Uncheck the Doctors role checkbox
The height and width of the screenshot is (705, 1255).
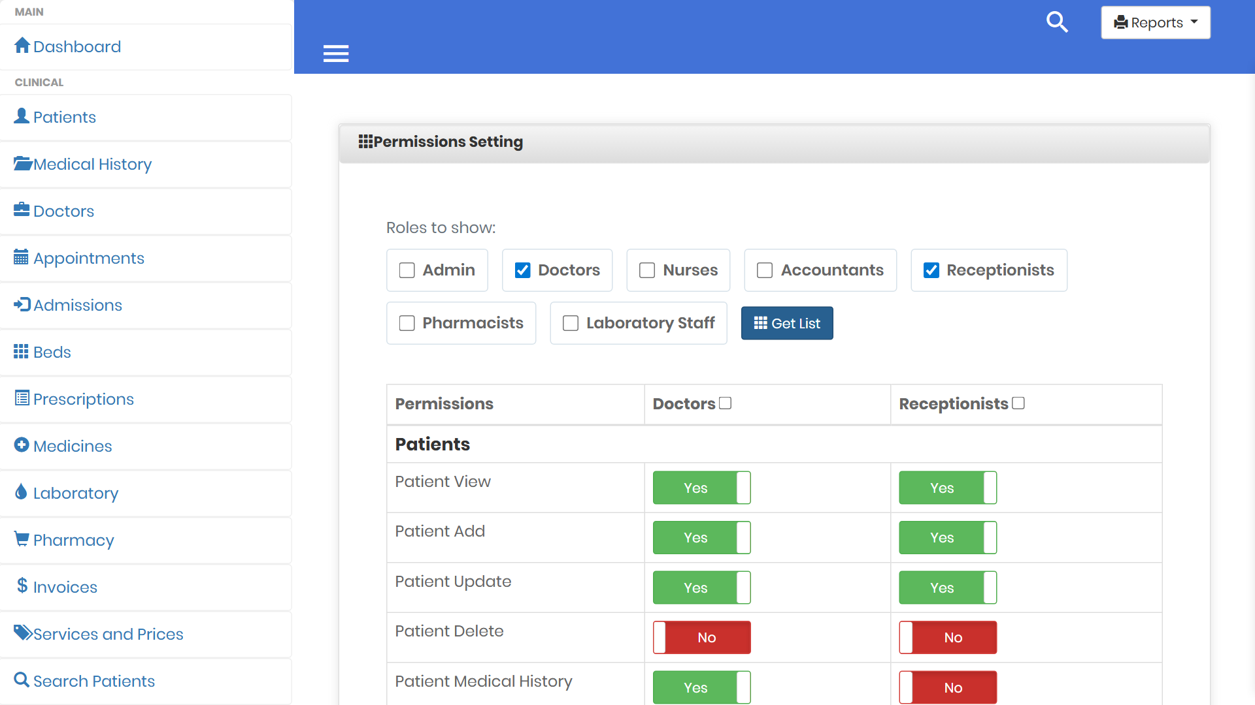(x=523, y=270)
